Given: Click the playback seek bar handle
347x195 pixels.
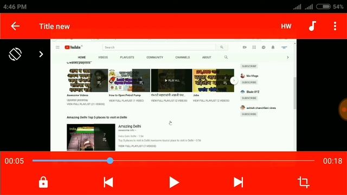Looking at the screenshot, I should (x=110, y=161).
